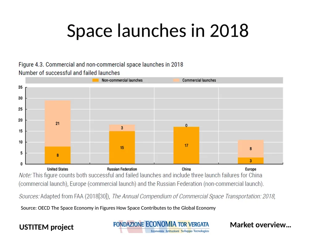
Task: Click the 'Russian Federation' axis label
Action: (x=122, y=169)
